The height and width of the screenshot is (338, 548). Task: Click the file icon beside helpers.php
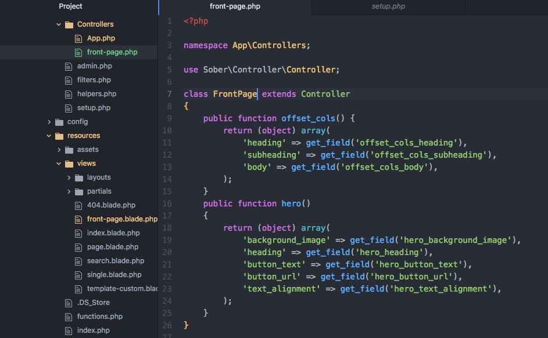click(69, 94)
